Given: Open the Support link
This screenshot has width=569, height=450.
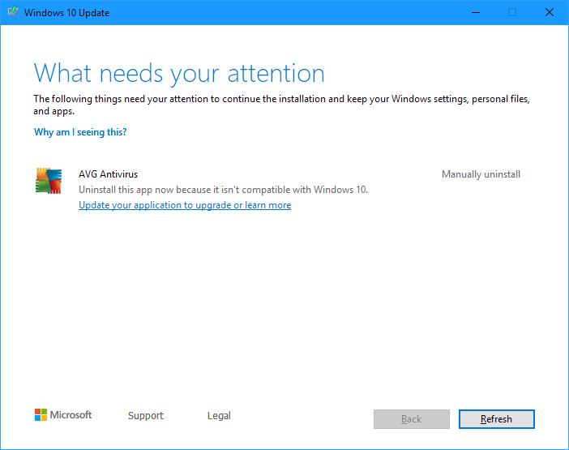Looking at the screenshot, I should (146, 415).
